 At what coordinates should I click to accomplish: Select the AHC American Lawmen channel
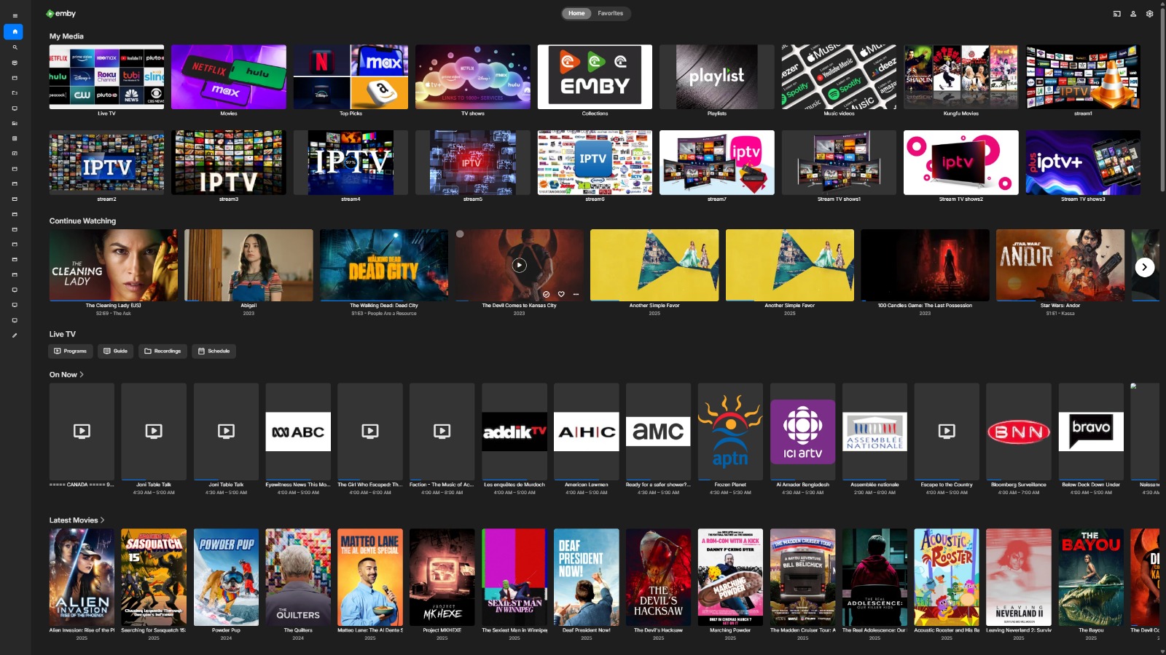coord(587,432)
